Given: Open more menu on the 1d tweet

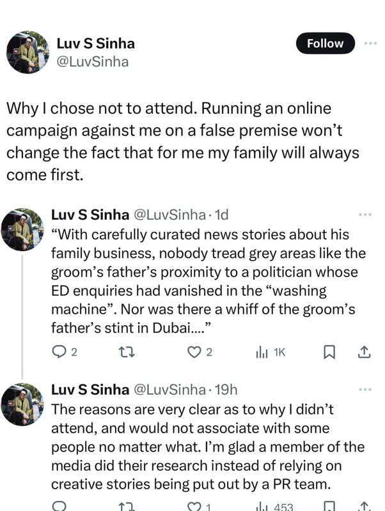Looking at the screenshot, I should coord(365,215).
